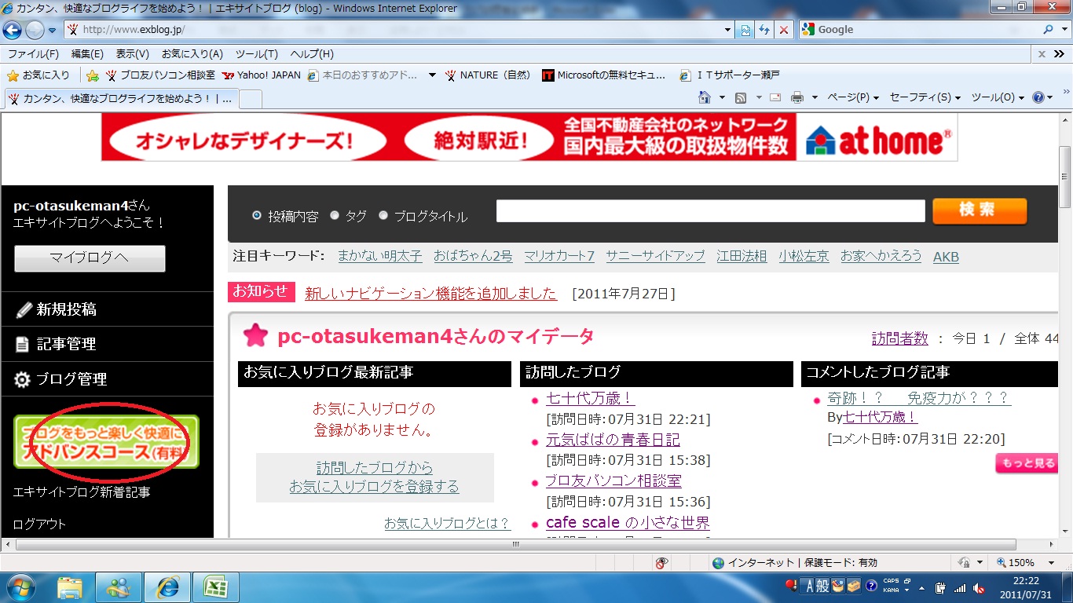Click the ログアウト link
Screen dimensions: 1073x603
point(39,524)
